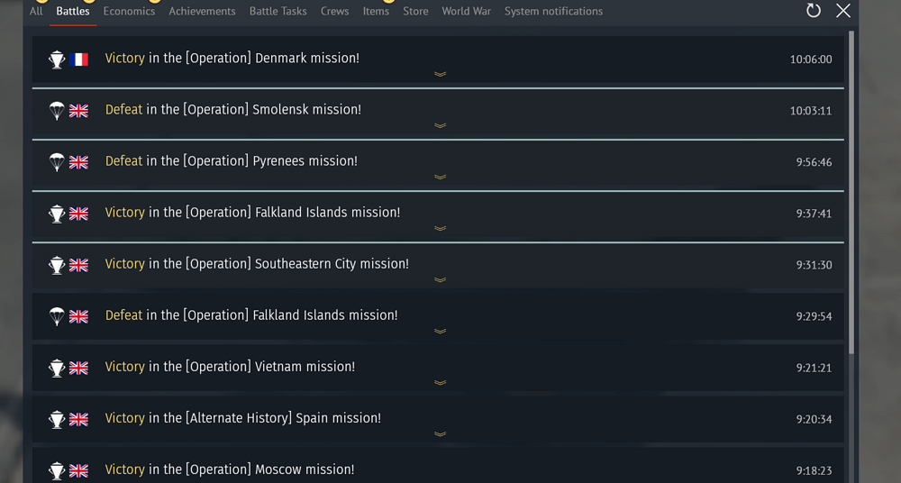Click the British flag on the Alternate History Spain entry
Viewport: 901px width, 483px height.
(x=78, y=419)
